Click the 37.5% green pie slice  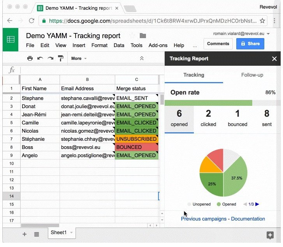point(236,178)
